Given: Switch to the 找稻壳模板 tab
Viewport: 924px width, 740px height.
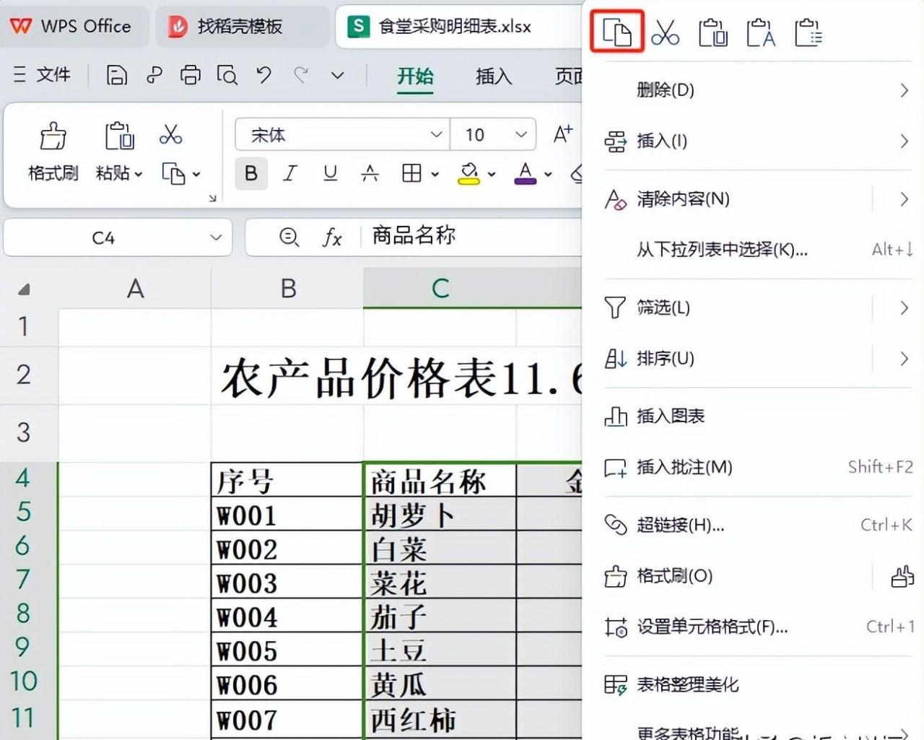Looking at the screenshot, I should click(x=241, y=27).
